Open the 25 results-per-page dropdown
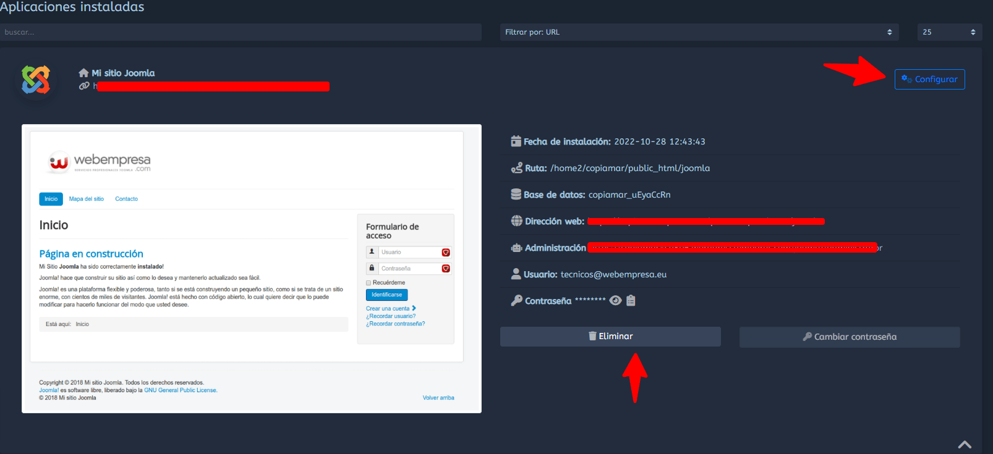Viewport: 993px width, 454px height. (950, 32)
